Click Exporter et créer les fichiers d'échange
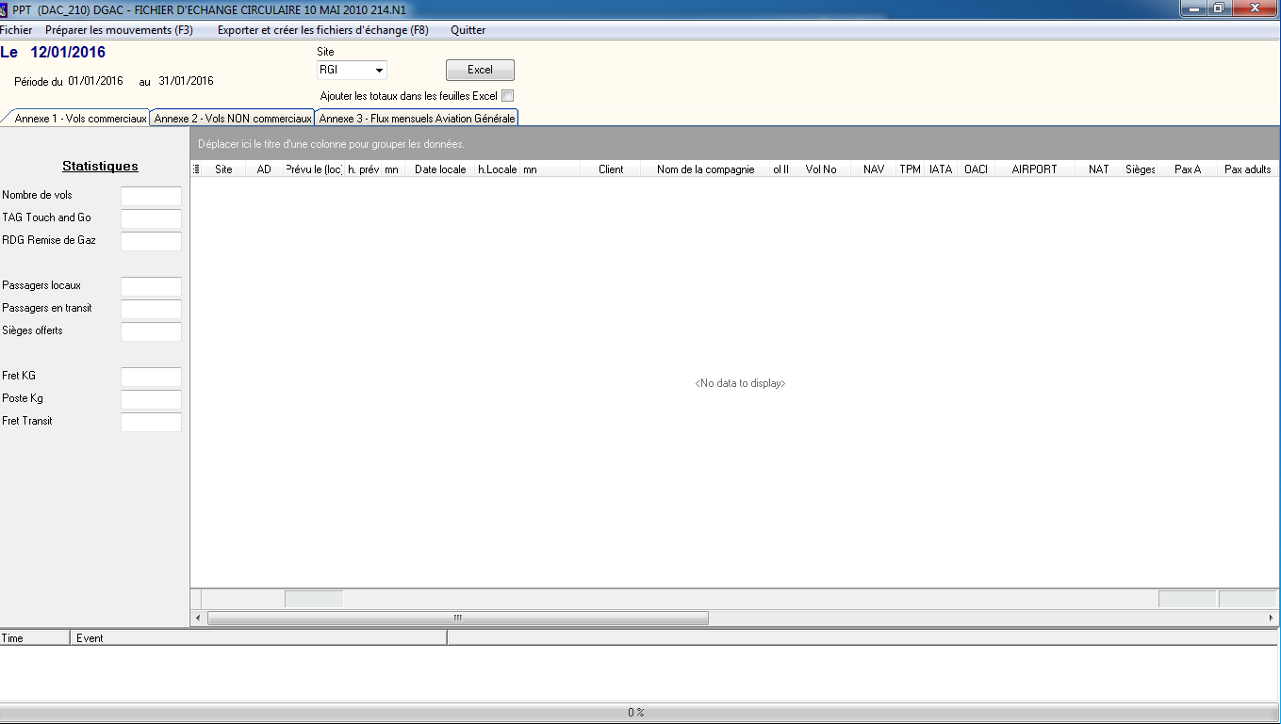This screenshot has height=724, width=1281. 322,30
